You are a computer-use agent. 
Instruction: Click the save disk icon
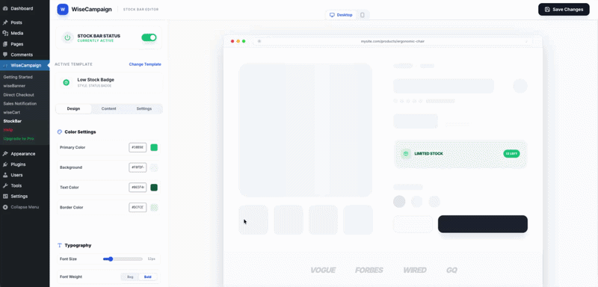tap(547, 10)
